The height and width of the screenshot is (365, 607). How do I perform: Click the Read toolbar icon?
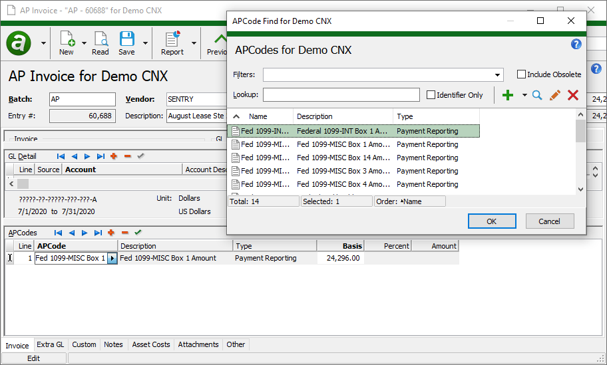(101, 39)
